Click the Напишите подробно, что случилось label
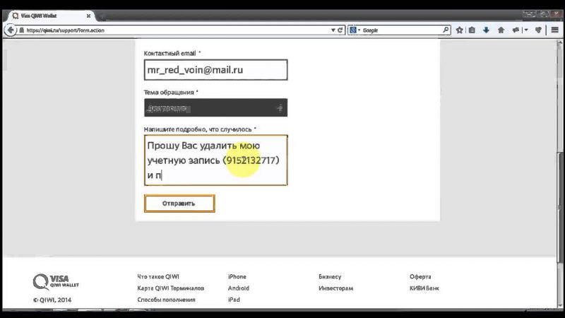Screen dimensions: 565x318 pyautogui.click(x=198, y=129)
